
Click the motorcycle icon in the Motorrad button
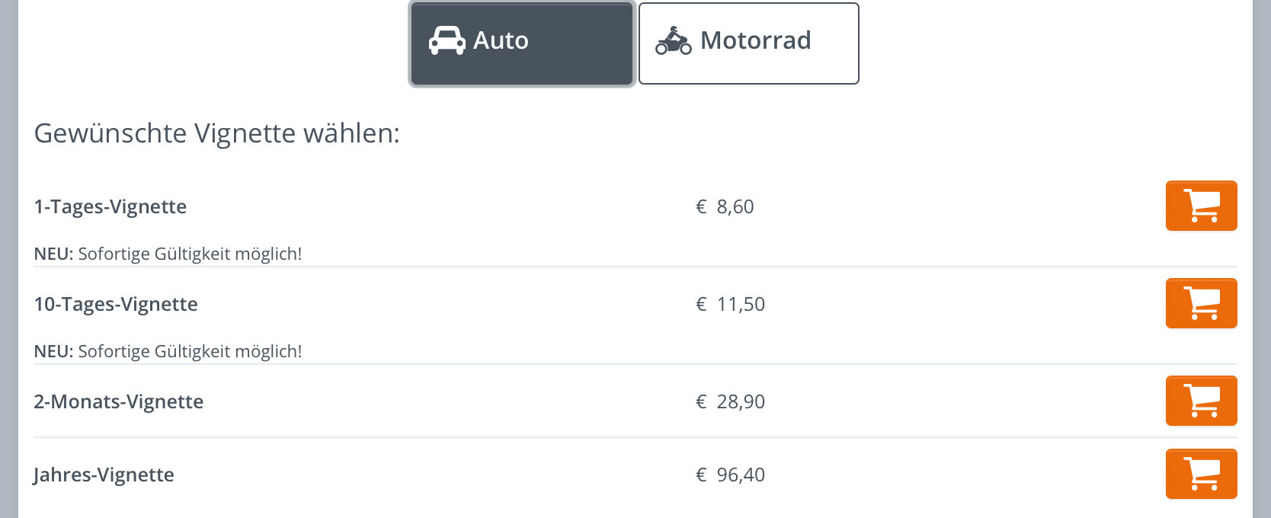coord(674,40)
